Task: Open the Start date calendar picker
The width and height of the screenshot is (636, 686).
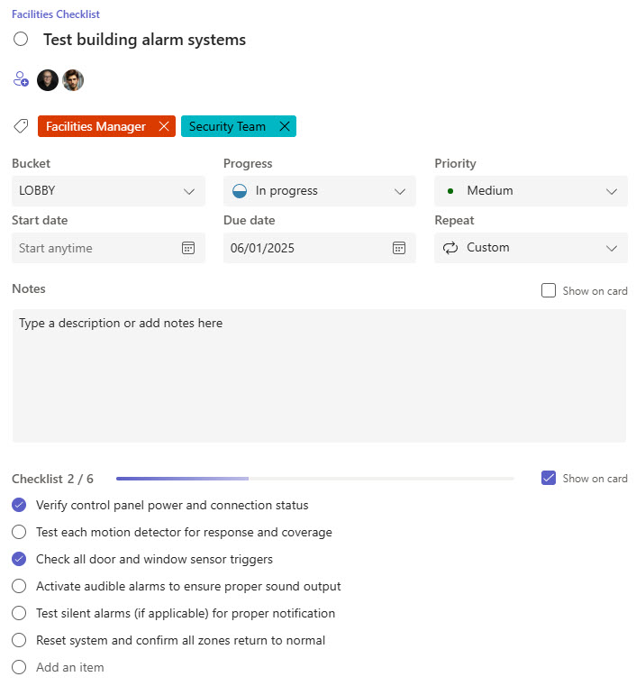Action: point(188,248)
